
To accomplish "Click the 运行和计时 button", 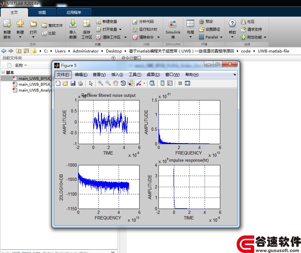I will (x=145, y=29).
